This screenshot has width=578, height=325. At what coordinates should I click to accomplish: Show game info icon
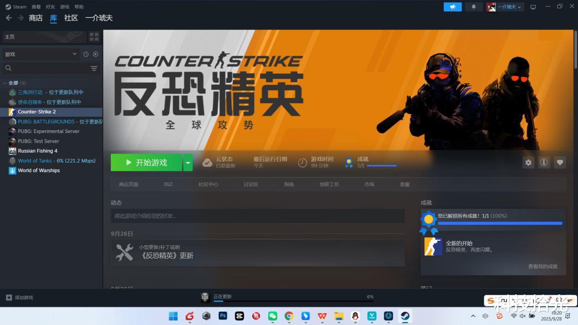(544, 162)
